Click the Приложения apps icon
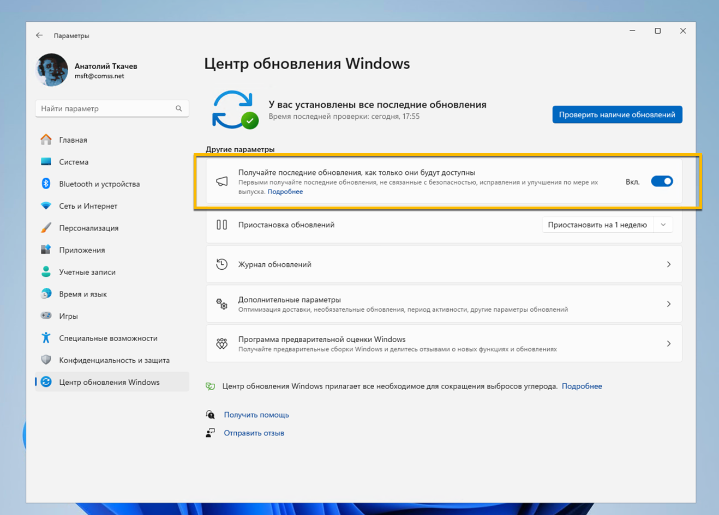 (x=46, y=250)
